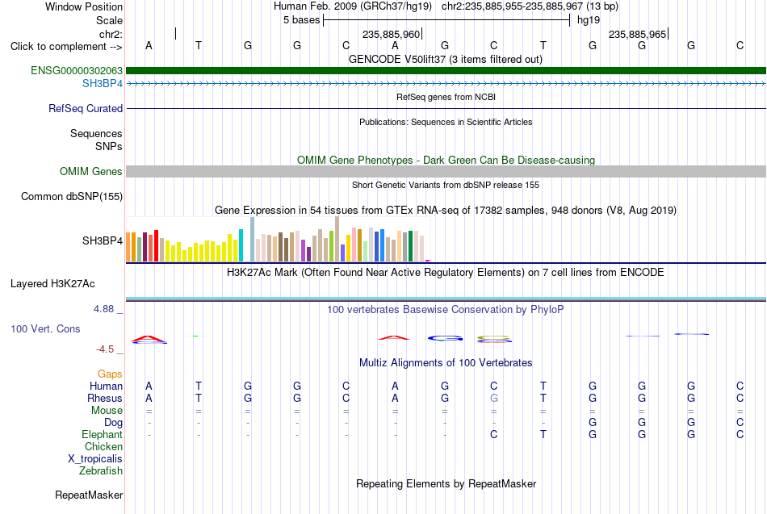The image size is (767, 514).
Task: Click 100 vertebrates Basewise Conservation by PhyloP title
Action: (x=446, y=310)
